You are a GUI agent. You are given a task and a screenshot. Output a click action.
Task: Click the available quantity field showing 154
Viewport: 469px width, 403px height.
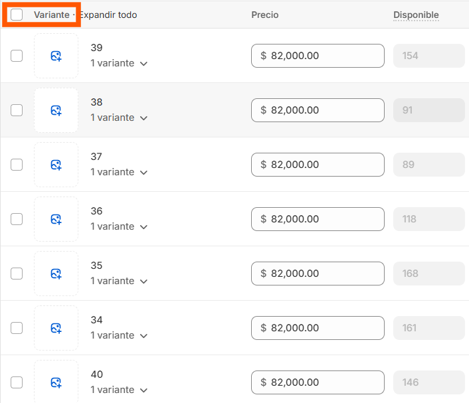[429, 56]
